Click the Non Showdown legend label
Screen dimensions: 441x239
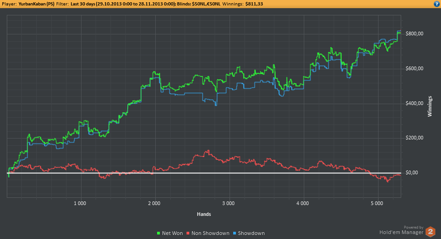211,234
